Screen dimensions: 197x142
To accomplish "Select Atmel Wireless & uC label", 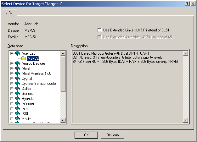I will (37, 74).
